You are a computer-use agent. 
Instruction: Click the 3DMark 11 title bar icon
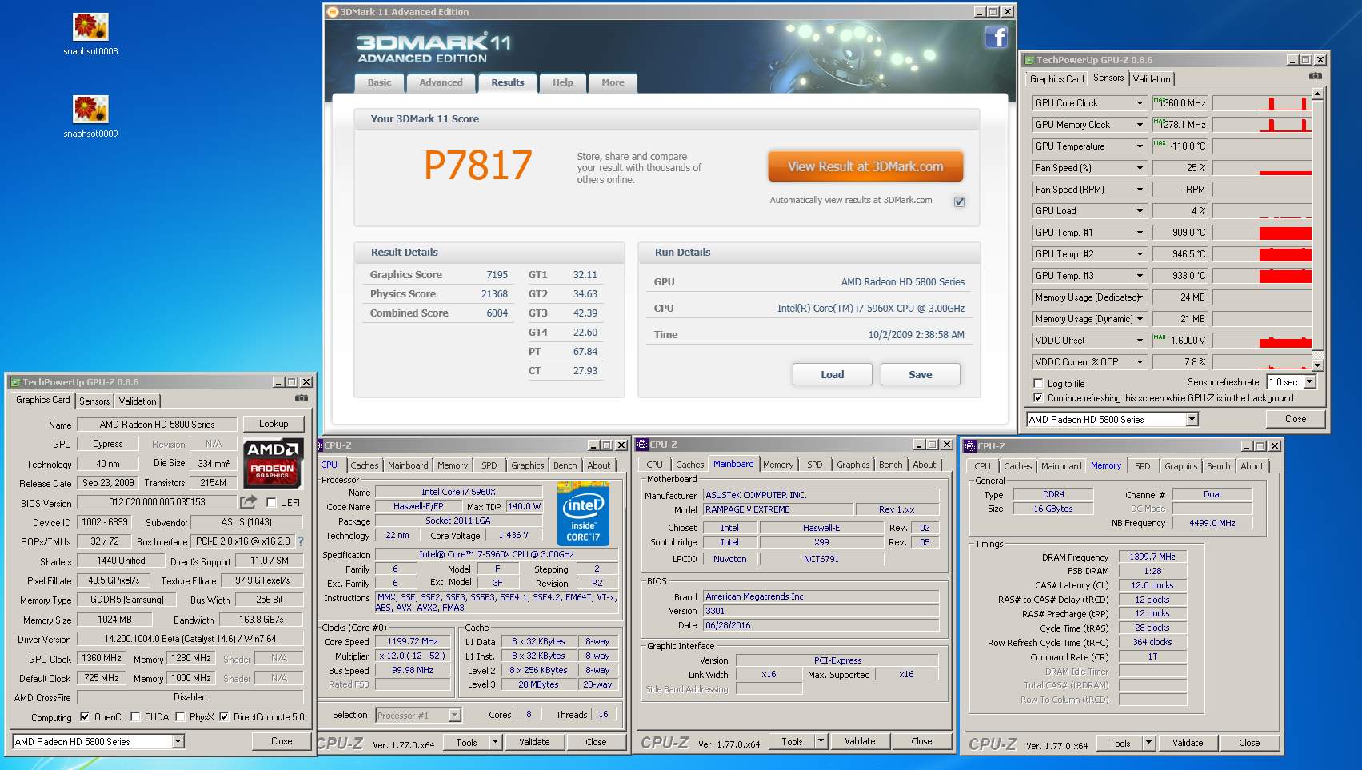[x=333, y=12]
